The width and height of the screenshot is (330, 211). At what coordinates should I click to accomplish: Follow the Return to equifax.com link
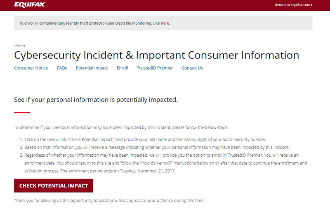pyautogui.click(x=293, y=5)
